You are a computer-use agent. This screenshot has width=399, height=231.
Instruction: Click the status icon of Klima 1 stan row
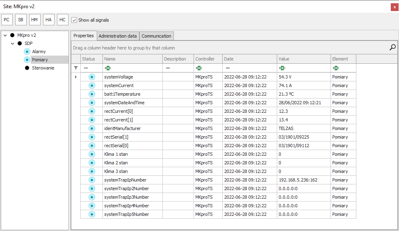pyautogui.click(x=92, y=154)
